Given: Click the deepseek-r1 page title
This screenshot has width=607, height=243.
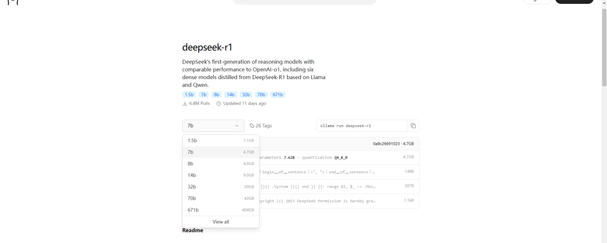Looking at the screenshot, I should pos(207,48).
